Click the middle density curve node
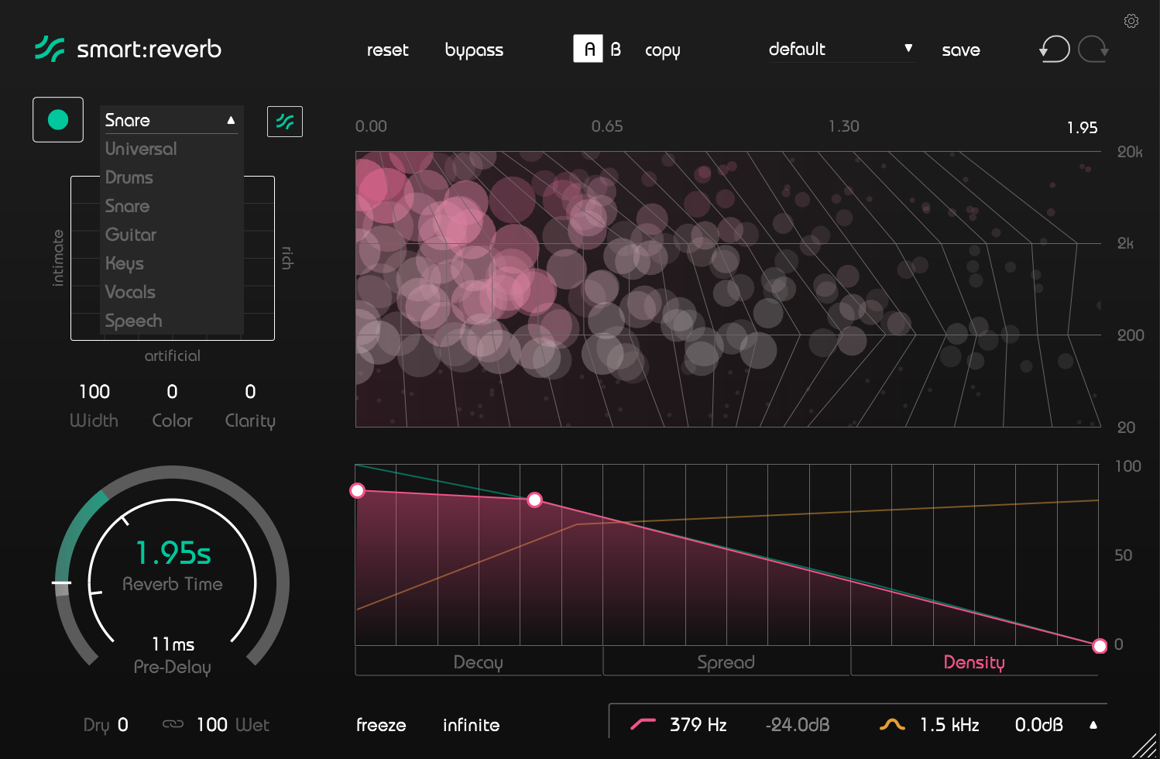The width and height of the screenshot is (1160, 759). coord(534,500)
